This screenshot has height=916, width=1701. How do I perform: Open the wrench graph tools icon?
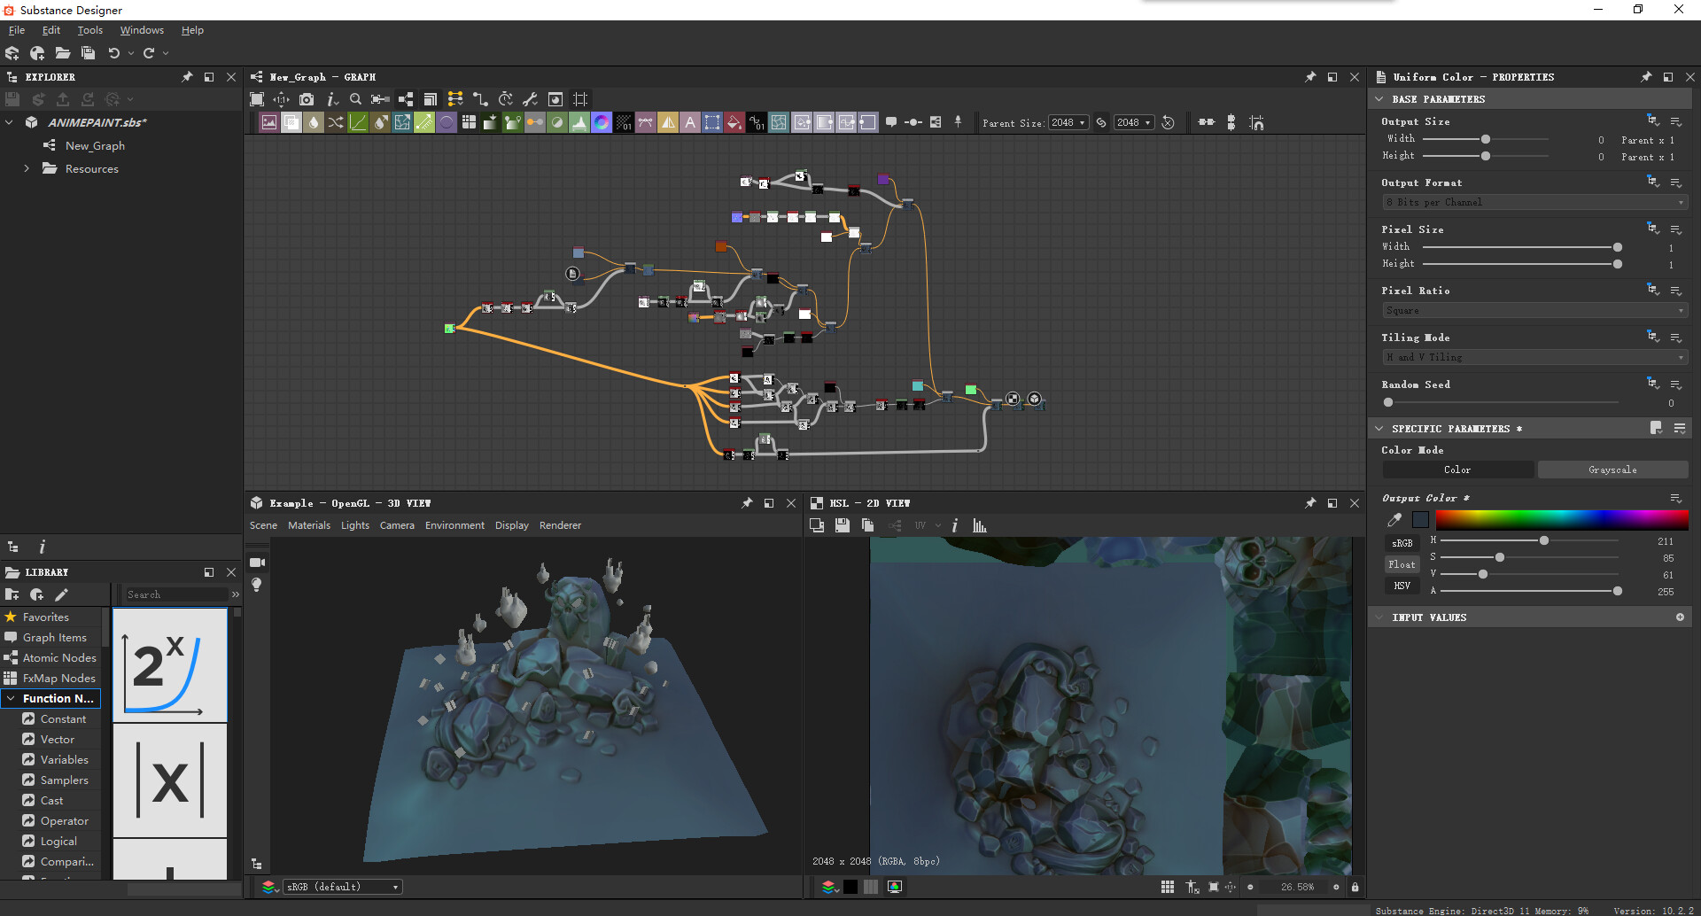(530, 99)
